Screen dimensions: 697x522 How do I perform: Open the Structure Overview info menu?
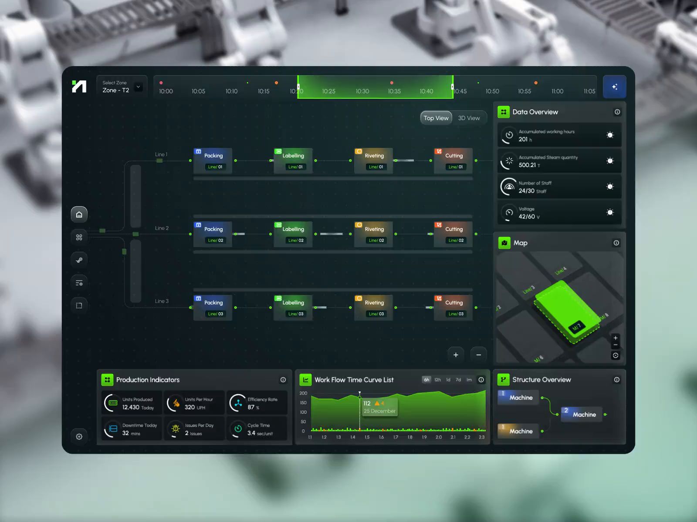click(617, 379)
